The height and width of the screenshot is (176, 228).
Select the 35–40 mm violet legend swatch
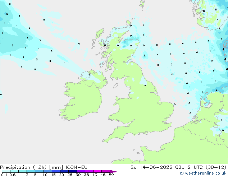(x=89, y=171)
